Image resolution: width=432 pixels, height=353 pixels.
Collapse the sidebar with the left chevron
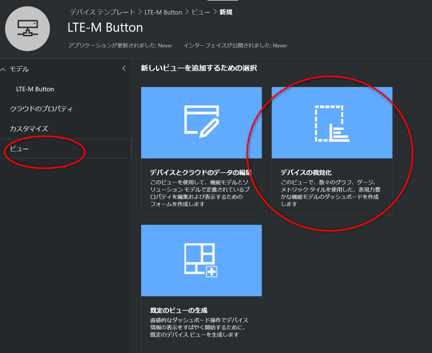point(124,68)
